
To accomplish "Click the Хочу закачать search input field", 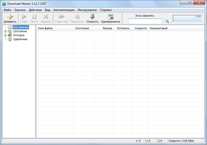I will (x=145, y=21).
